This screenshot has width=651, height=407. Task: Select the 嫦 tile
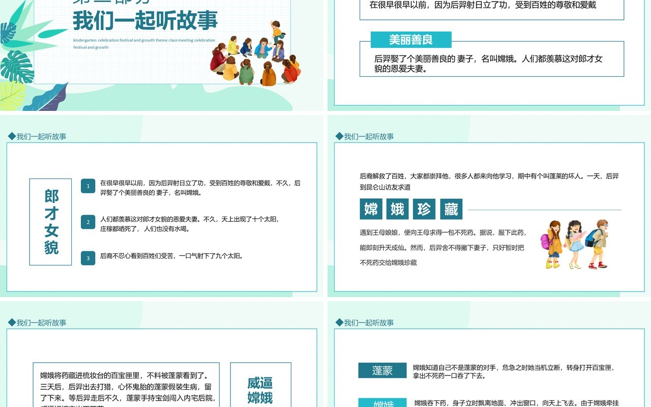(x=371, y=209)
